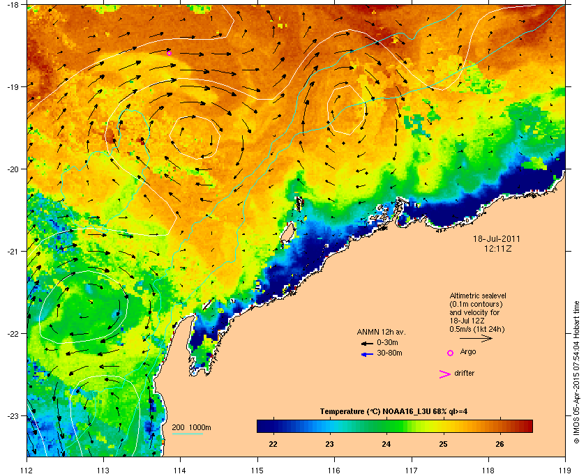Viewport: 586px width, 474px height.
Task: Click the longitude axis label 113
Action: (103, 470)
